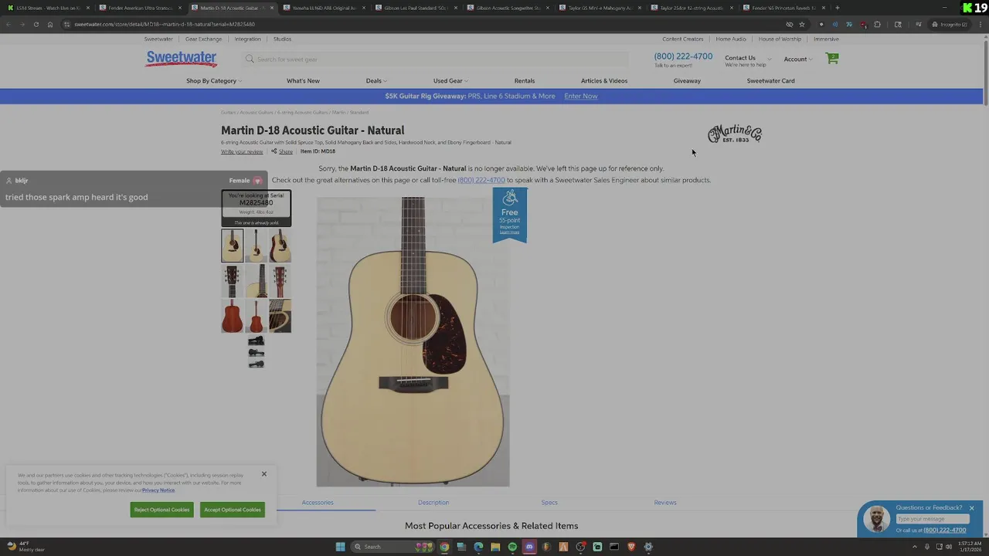
Task: Open File Explorer from the taskbar
Action: pos(495,547)
